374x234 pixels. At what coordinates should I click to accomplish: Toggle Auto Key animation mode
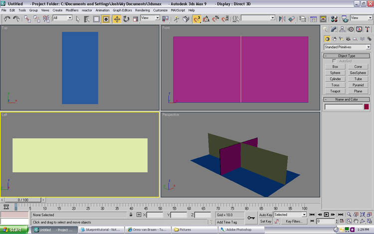[265, 215]
